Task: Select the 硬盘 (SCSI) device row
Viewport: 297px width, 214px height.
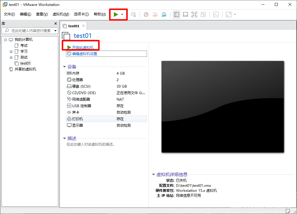Action: pyautogui.click(x=106, y=86)
